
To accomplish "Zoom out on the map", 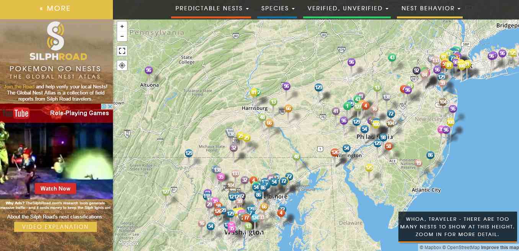I will click(x=122, y=36).
